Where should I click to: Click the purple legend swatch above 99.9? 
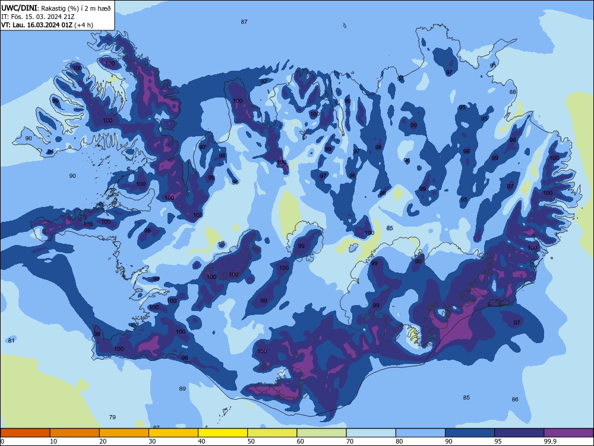tap(568, 433)
